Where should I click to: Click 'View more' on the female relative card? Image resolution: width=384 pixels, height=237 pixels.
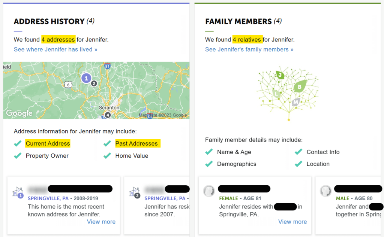(292, 222)
